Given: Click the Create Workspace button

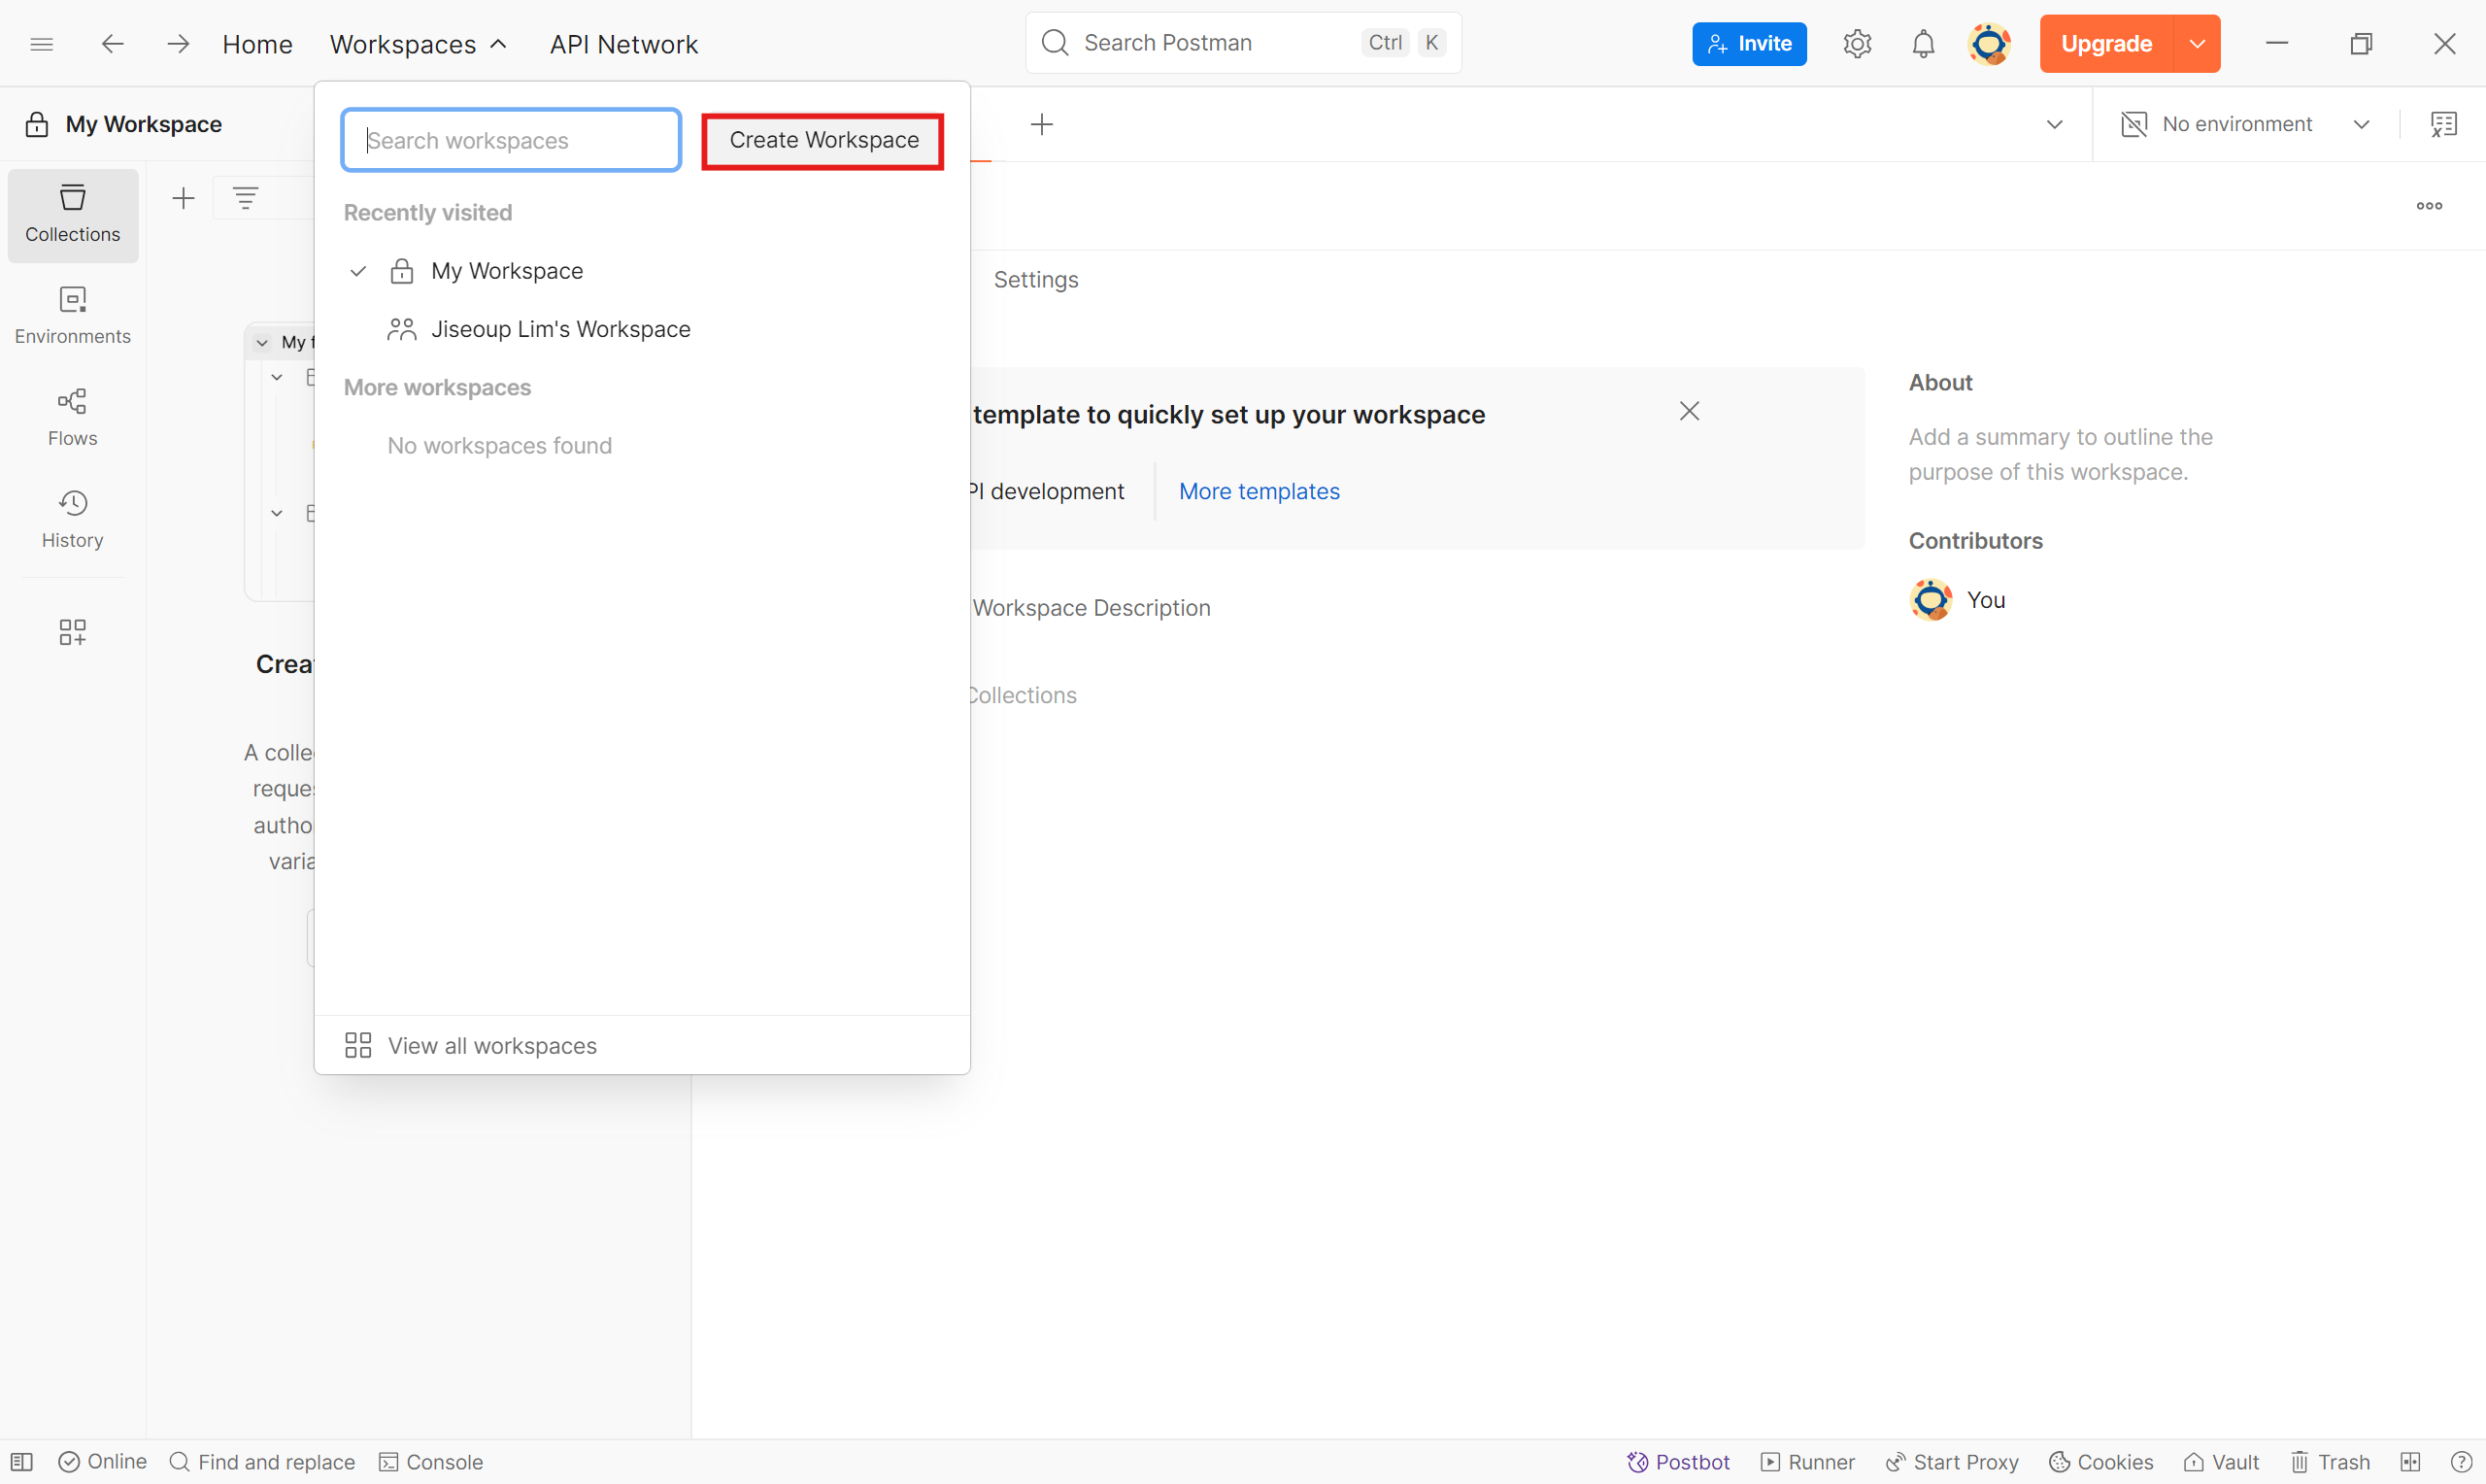Looking at the screenshot, I should pyautogui.click(x=823, y=140).
